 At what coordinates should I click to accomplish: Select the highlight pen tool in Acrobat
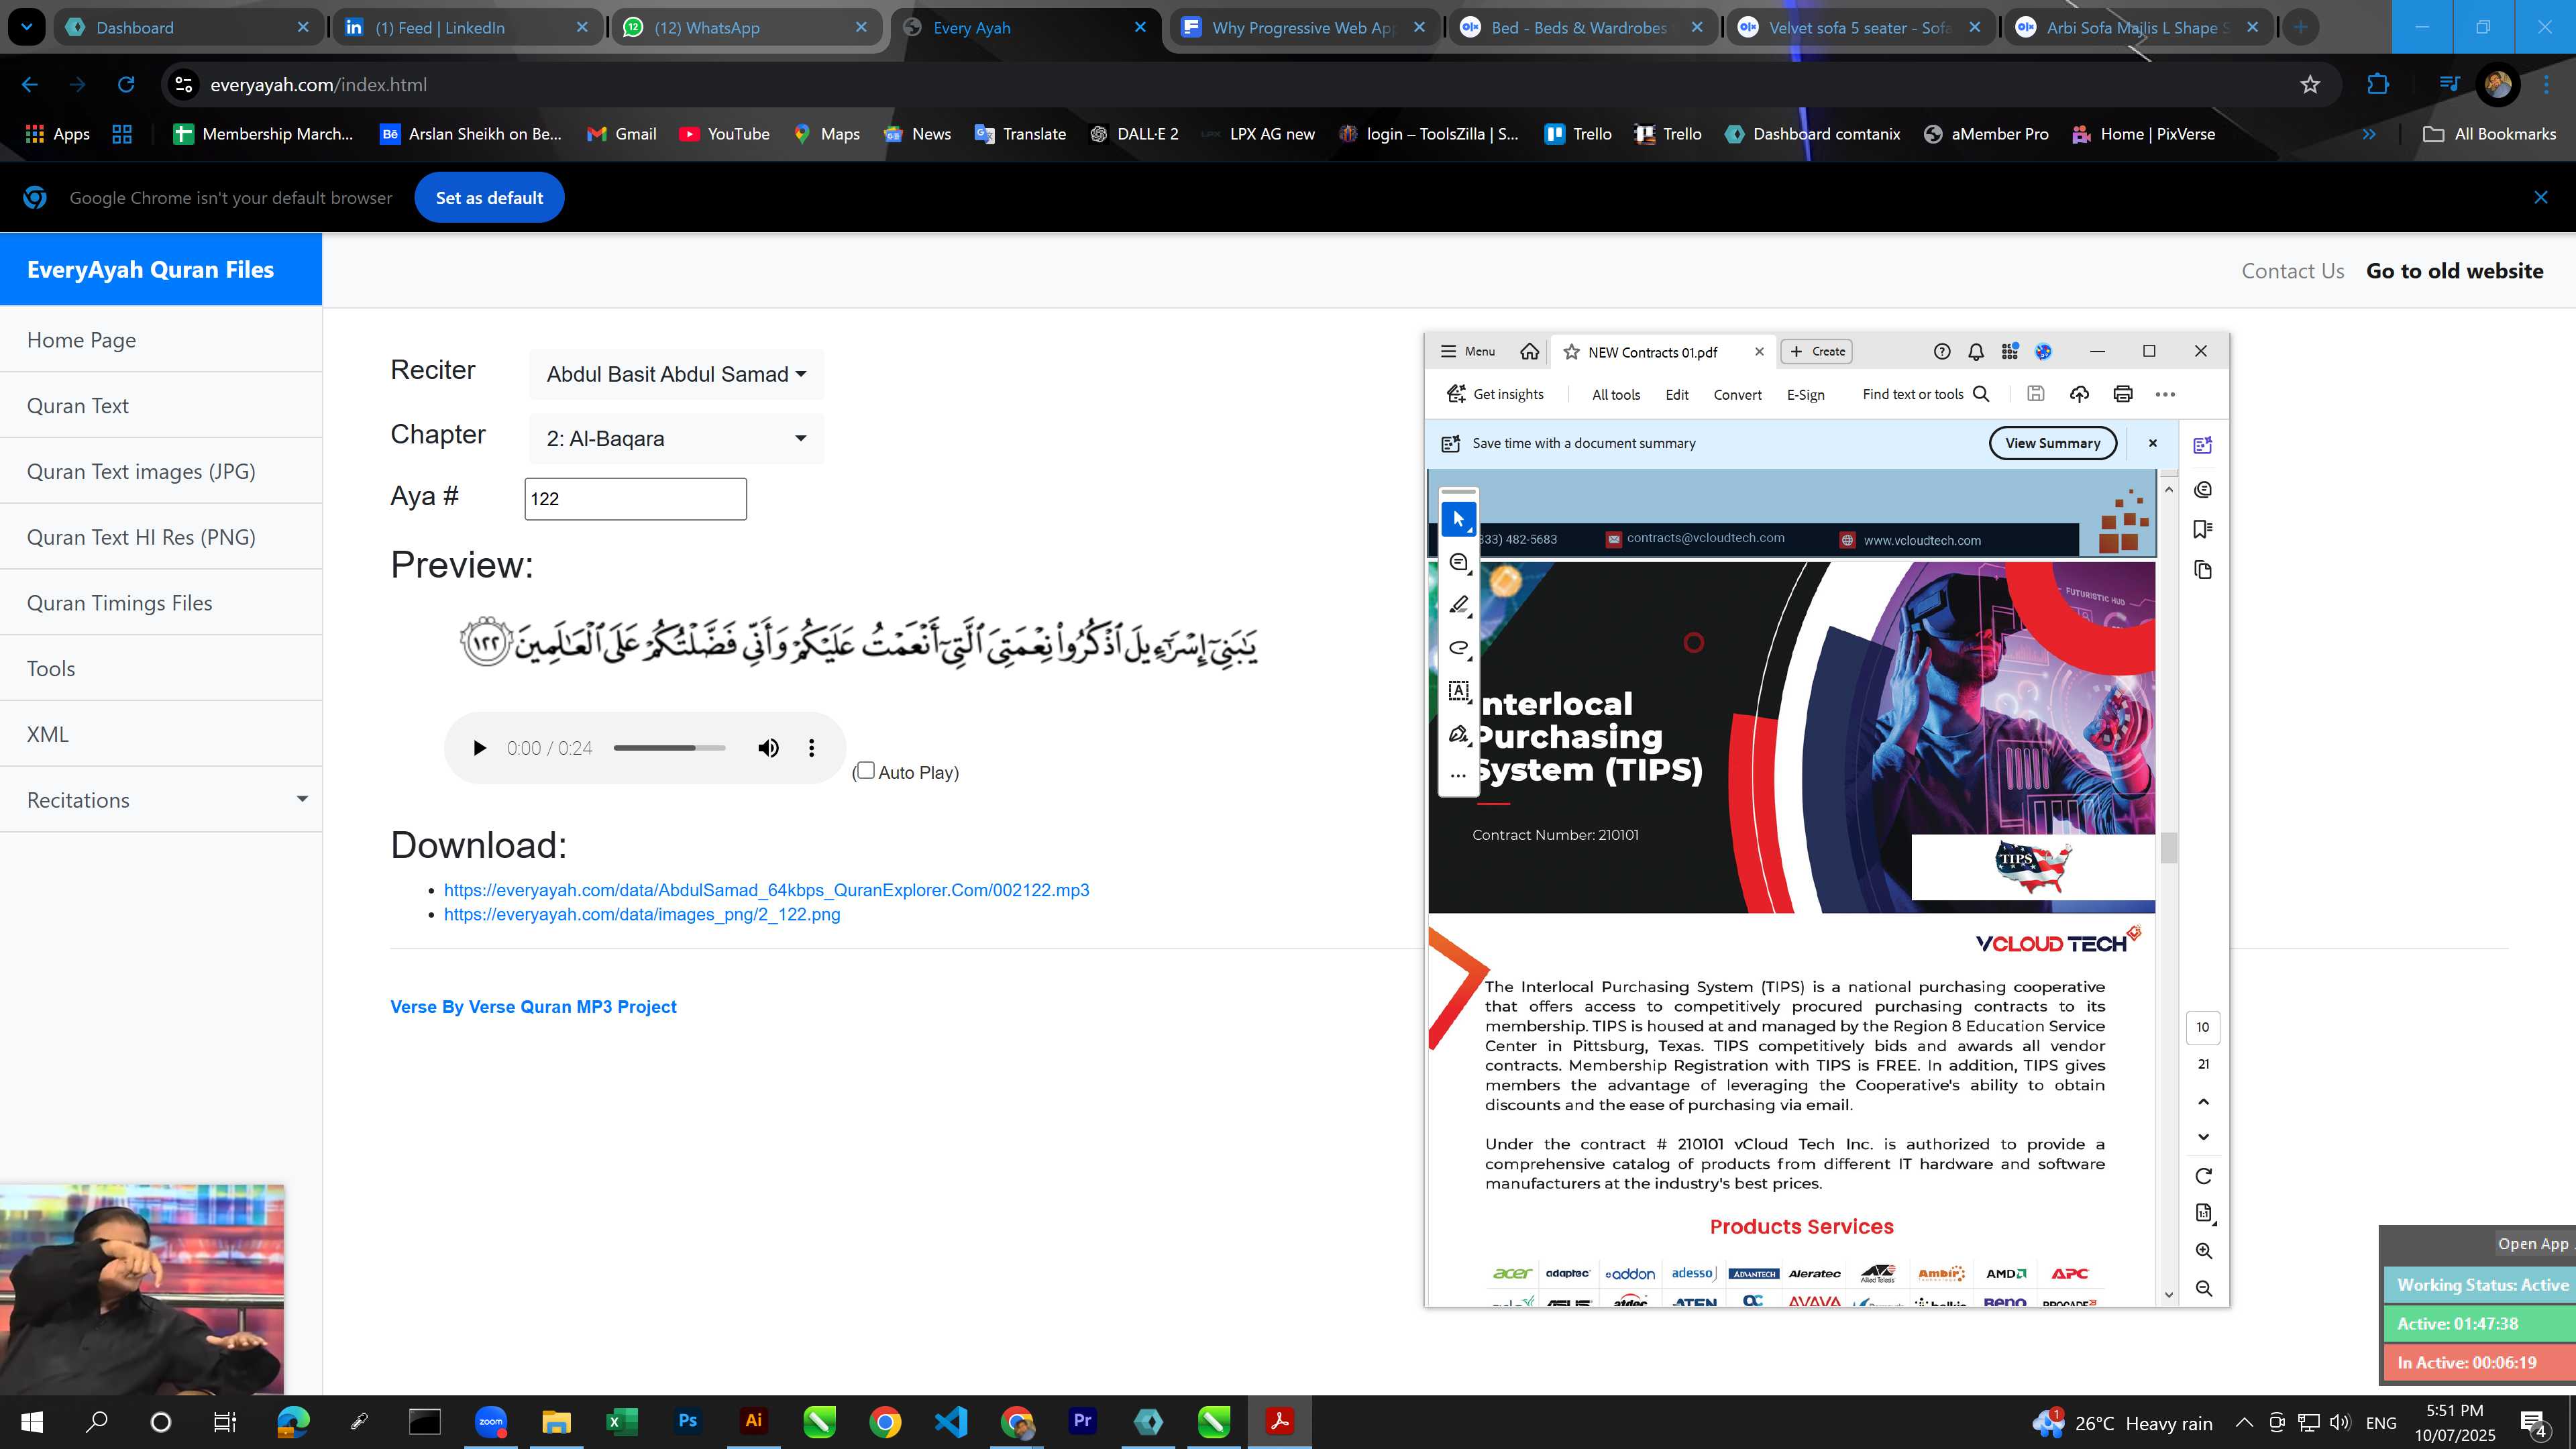pyautogui.click(x=1459, y=605)
